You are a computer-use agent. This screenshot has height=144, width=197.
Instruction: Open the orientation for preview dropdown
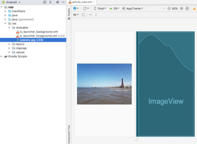86,8
